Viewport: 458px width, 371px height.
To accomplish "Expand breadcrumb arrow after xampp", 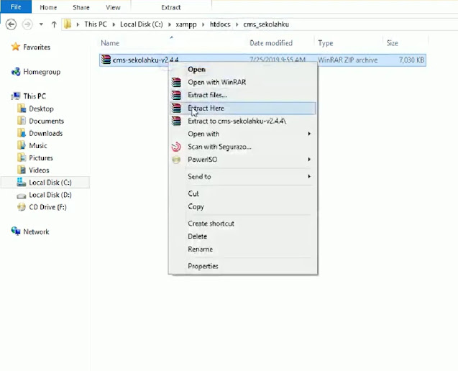I will 203,24.
